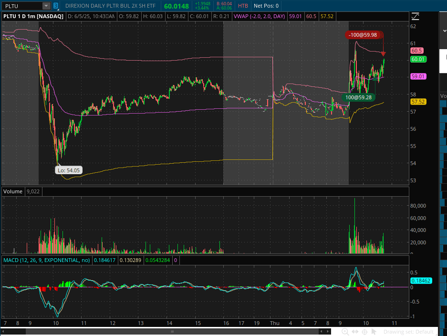447x336 pixels.
Task: Click the chart drawing icon at top right
Action: (416, 17)
